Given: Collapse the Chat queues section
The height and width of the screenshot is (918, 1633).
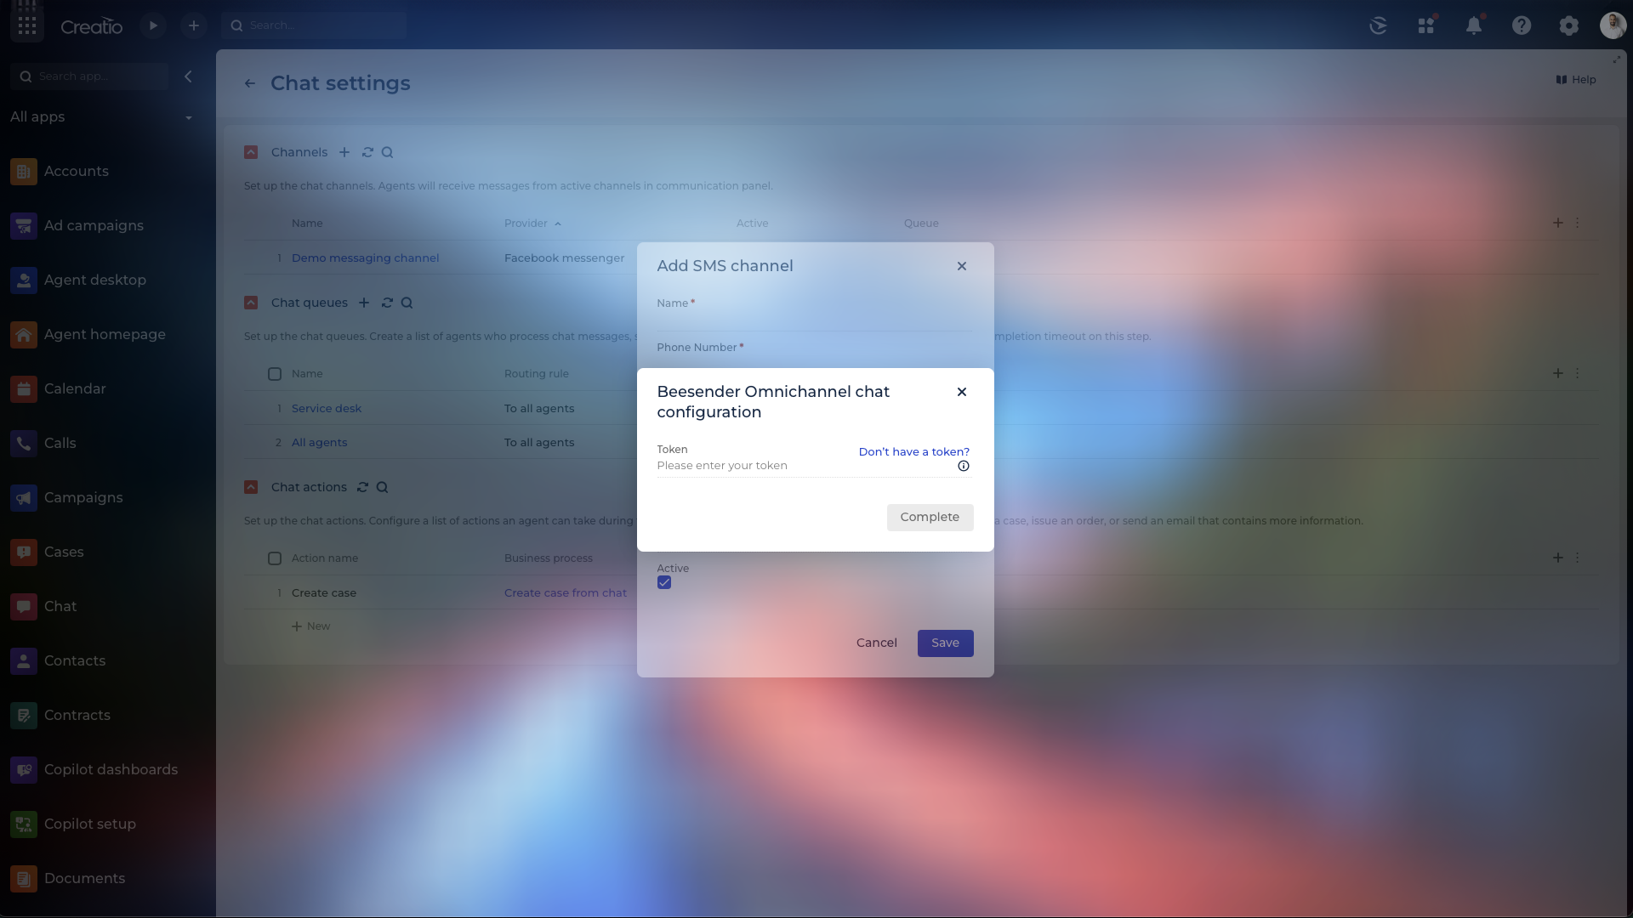Looking at the screenshot, I should 251,303.
